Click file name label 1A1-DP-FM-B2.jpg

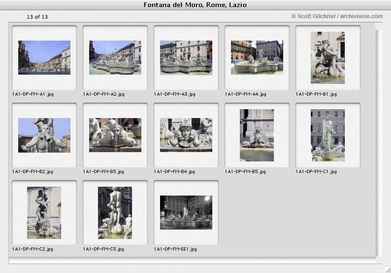coord(32,172)
